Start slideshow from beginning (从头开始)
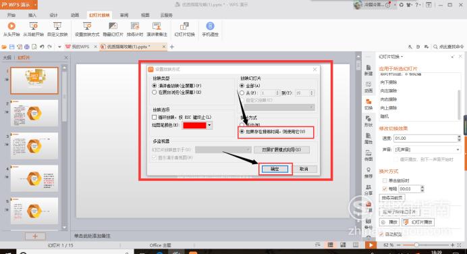467x254 pixels. point(11,29)
